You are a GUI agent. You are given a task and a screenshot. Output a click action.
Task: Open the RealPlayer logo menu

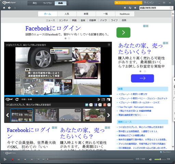(9, 3)
